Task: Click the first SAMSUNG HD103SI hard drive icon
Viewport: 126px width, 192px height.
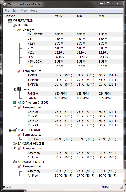Action: pos(15,144)
